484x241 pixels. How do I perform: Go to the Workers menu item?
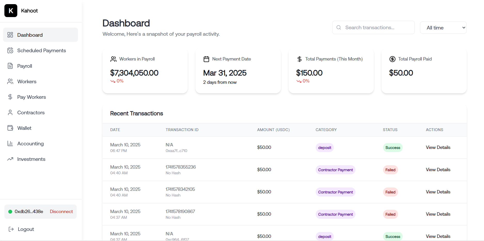[x=27, y=81]
